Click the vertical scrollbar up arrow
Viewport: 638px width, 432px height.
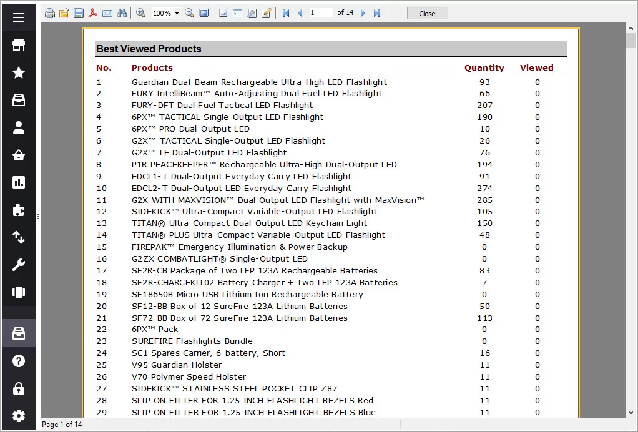pos(631,28)
